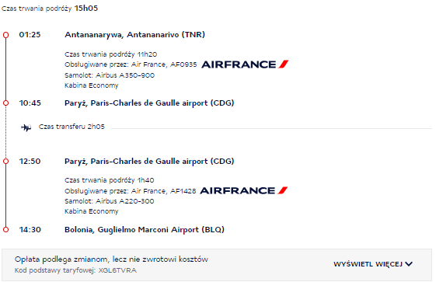Select the 14:30 arrival timeline circle
Screen dimensions: 436x282
point(5,229)
